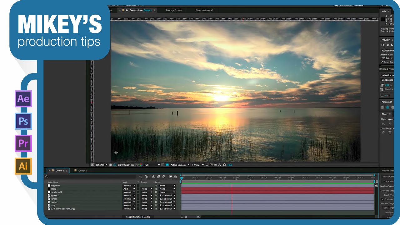Click the Previous Frame button in Preview panel

click(387, 45)
